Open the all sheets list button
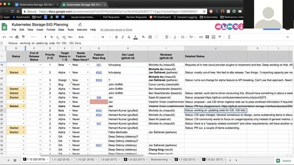This screenshot has width=294, height=165. pyautogui.click(x=15, y=160)
